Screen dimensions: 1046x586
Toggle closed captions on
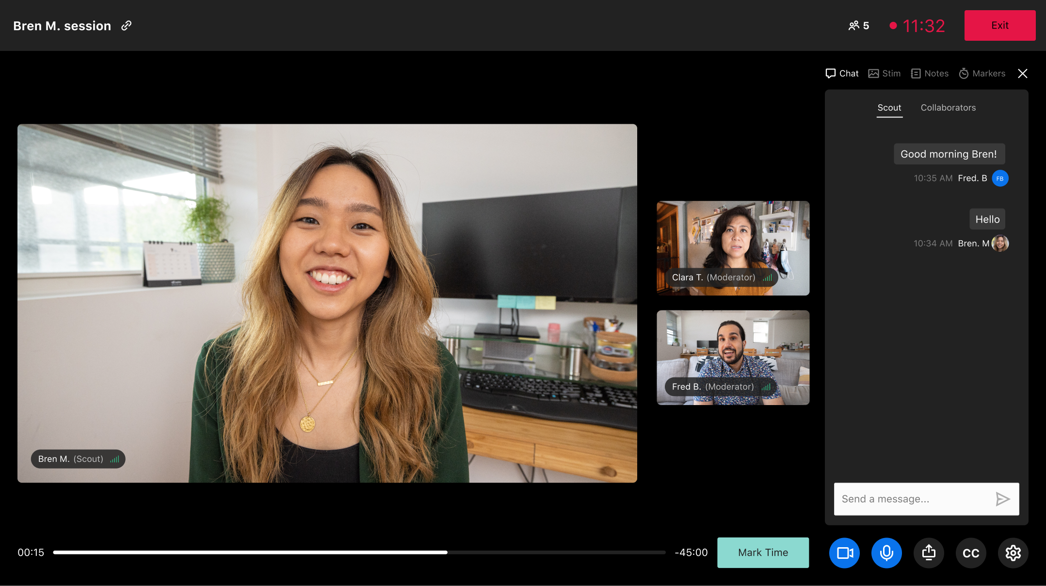click(x=970, y=553)
